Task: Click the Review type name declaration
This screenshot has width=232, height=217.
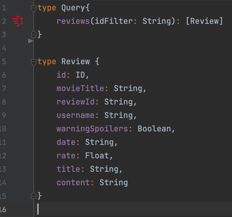Action: pyautogui.click(x=76, y=62)
